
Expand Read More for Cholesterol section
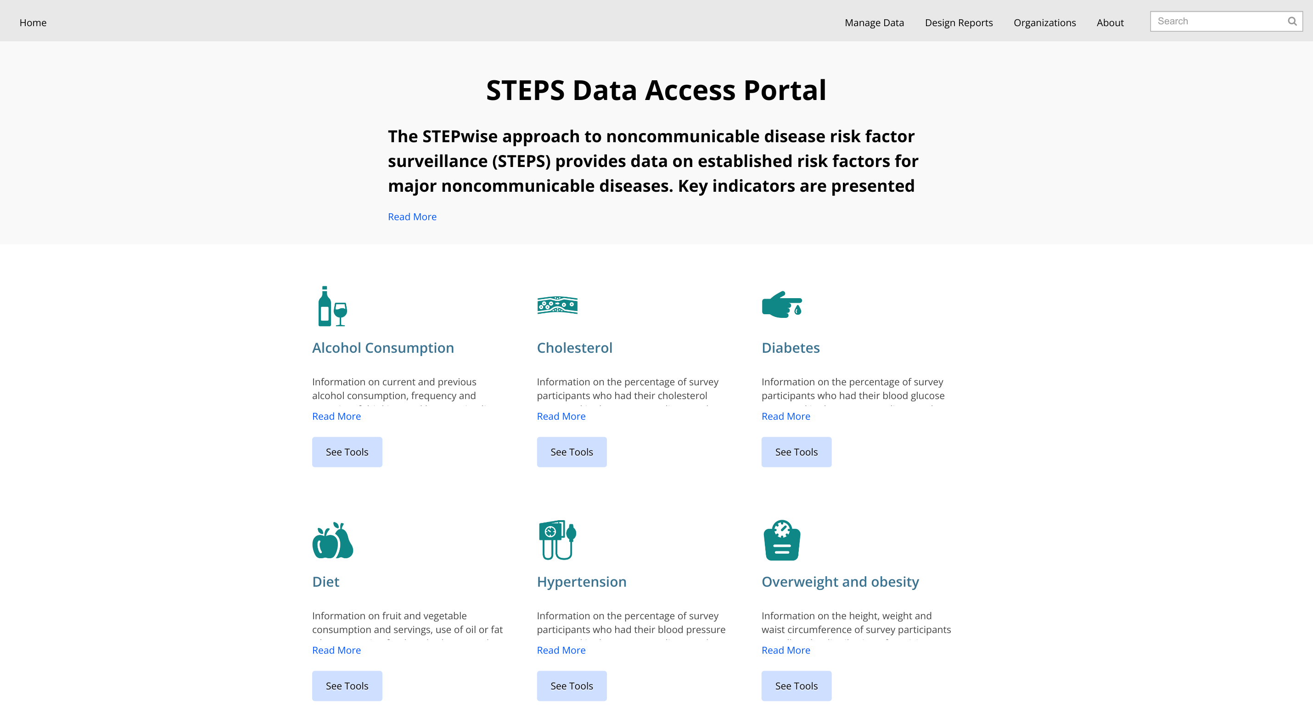561,416
